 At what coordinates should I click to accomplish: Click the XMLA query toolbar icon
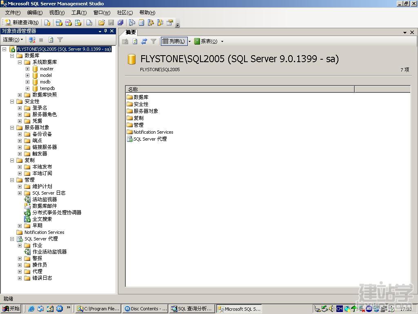pos(78,23)
